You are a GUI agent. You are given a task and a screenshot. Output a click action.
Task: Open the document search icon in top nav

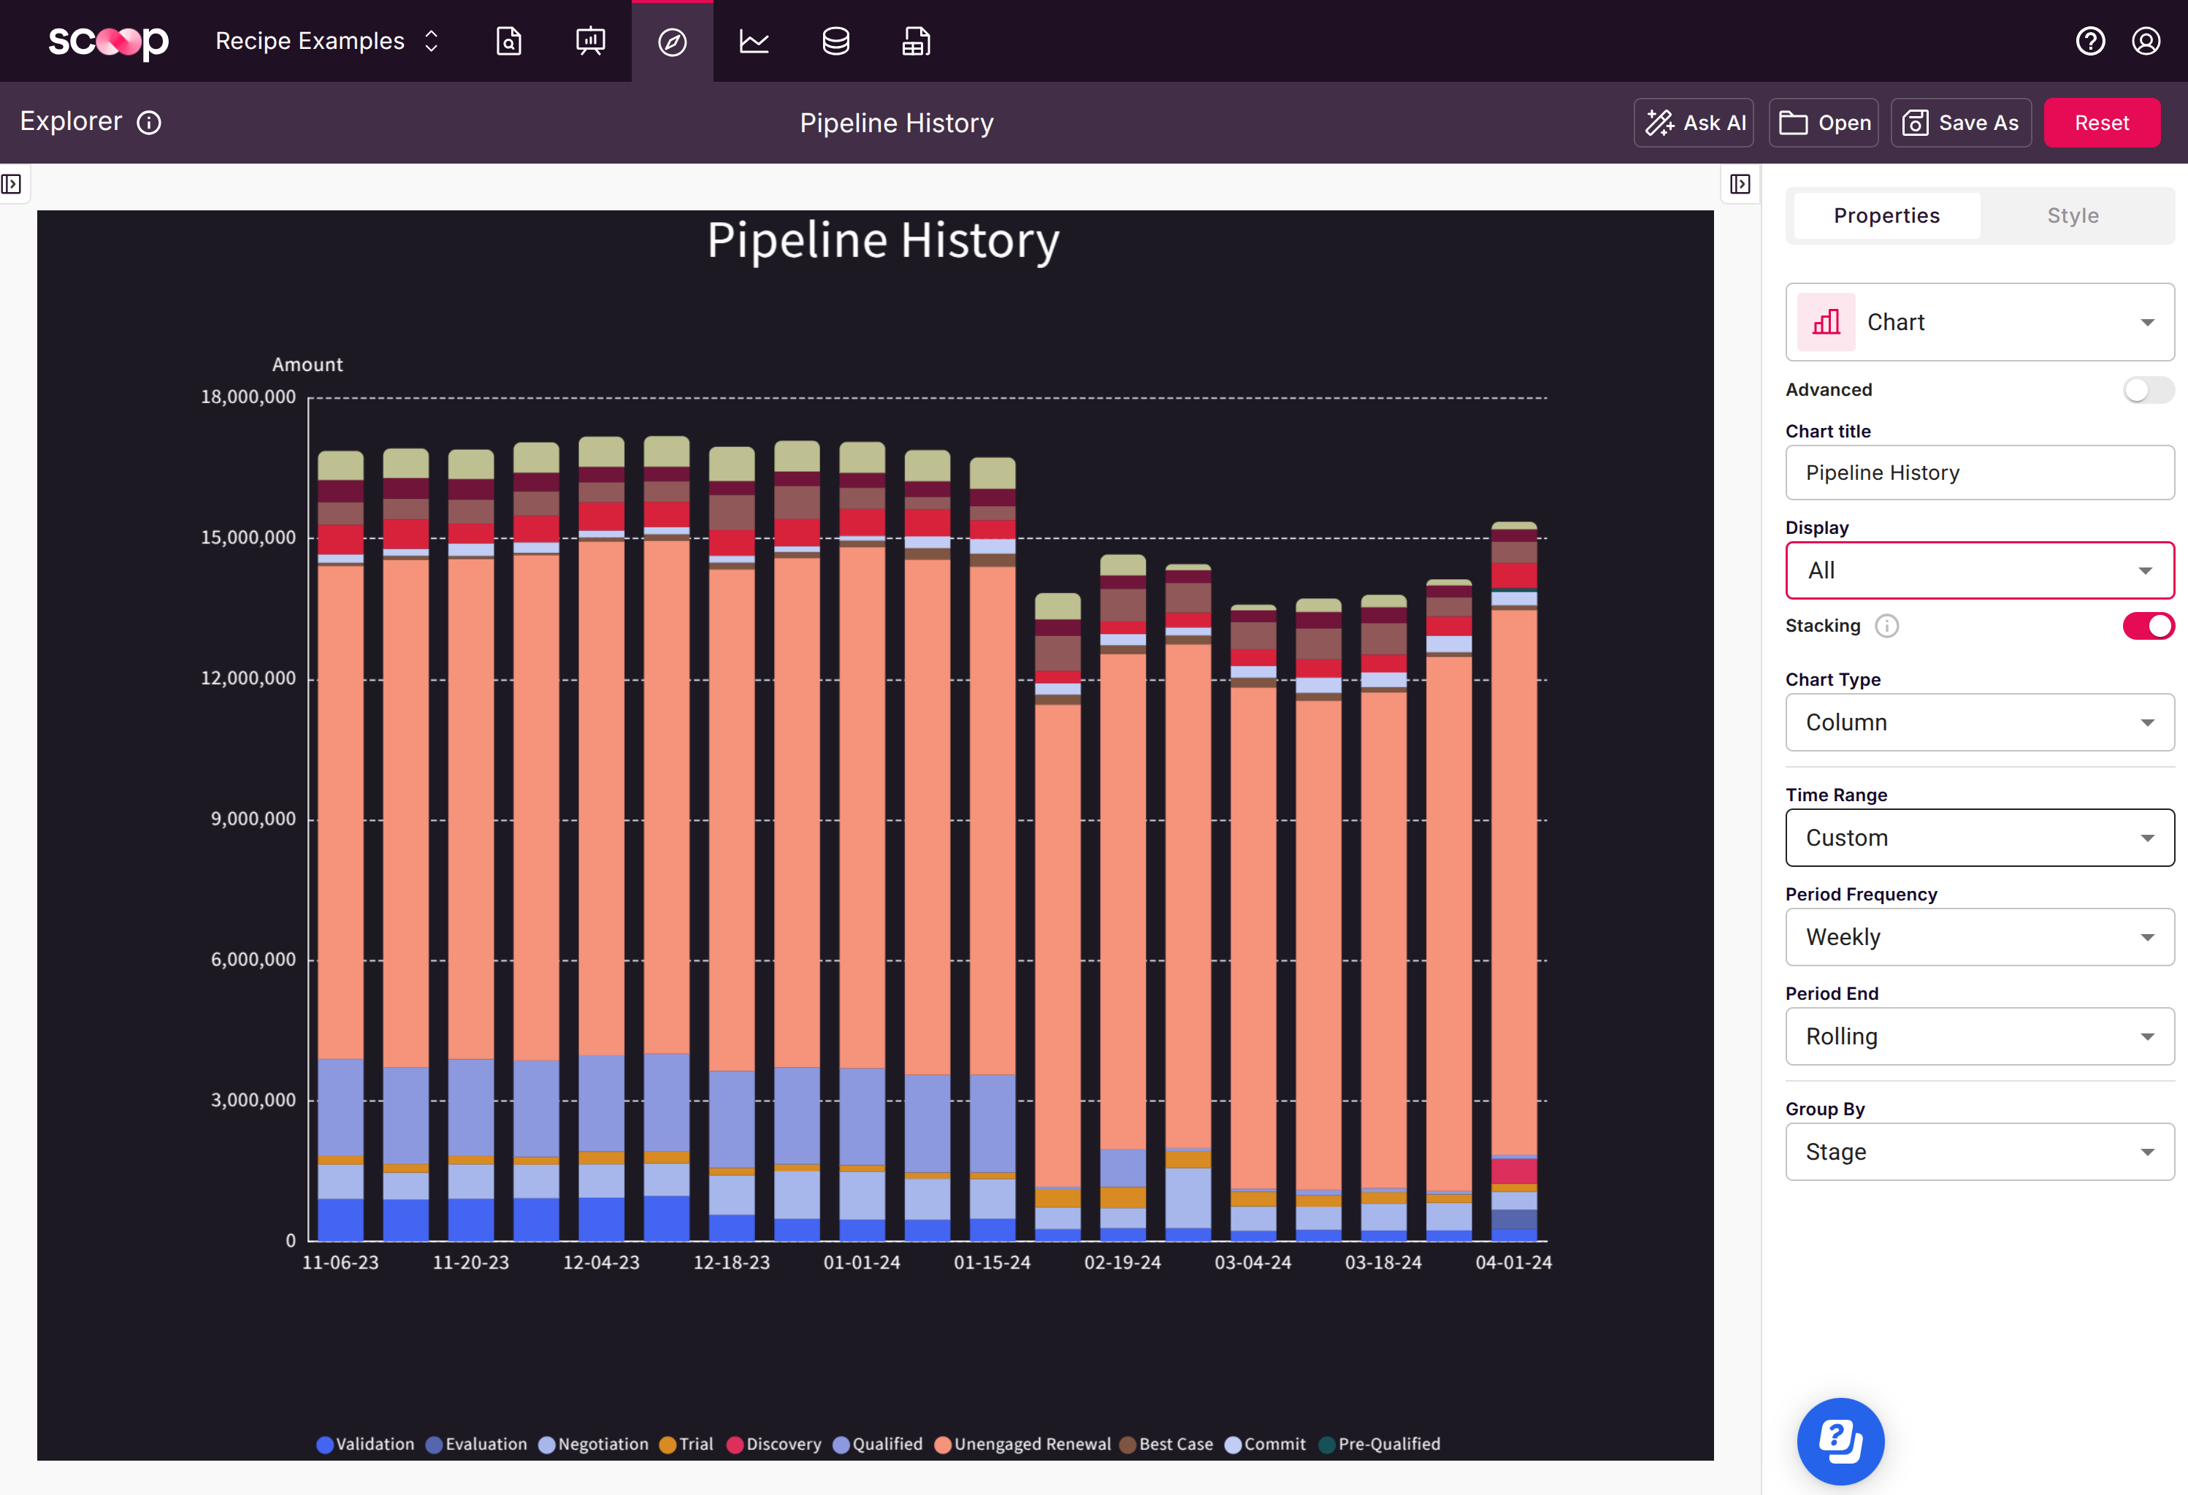pyautogui.click(x=508, y=42)
